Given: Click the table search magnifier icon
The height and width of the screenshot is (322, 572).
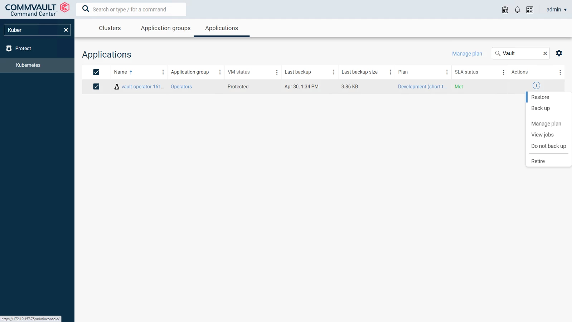Looking at the screenshot, I should point(498,53).
